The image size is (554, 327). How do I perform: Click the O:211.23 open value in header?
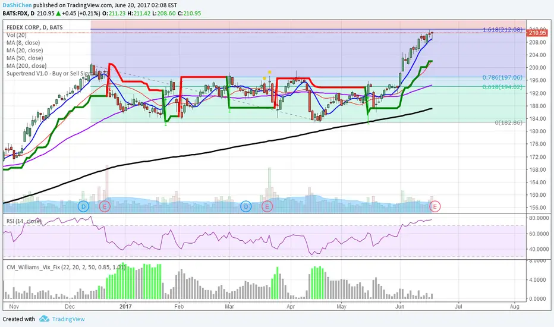114,14
